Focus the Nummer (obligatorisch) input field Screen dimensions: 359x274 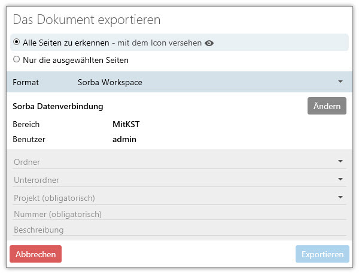pos(180,214)
